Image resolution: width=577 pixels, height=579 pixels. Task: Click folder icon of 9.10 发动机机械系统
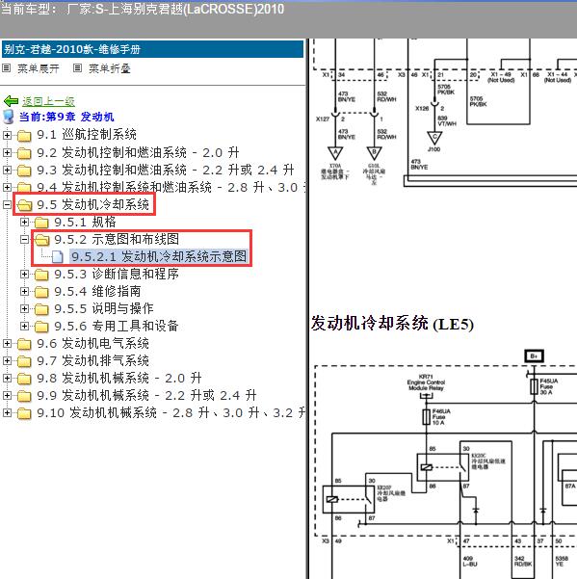24,413
